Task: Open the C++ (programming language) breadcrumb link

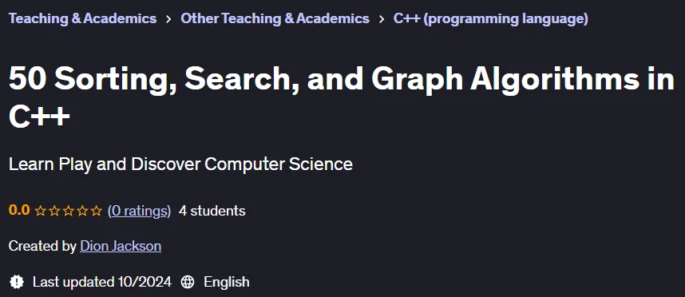Action: (490, 19)
